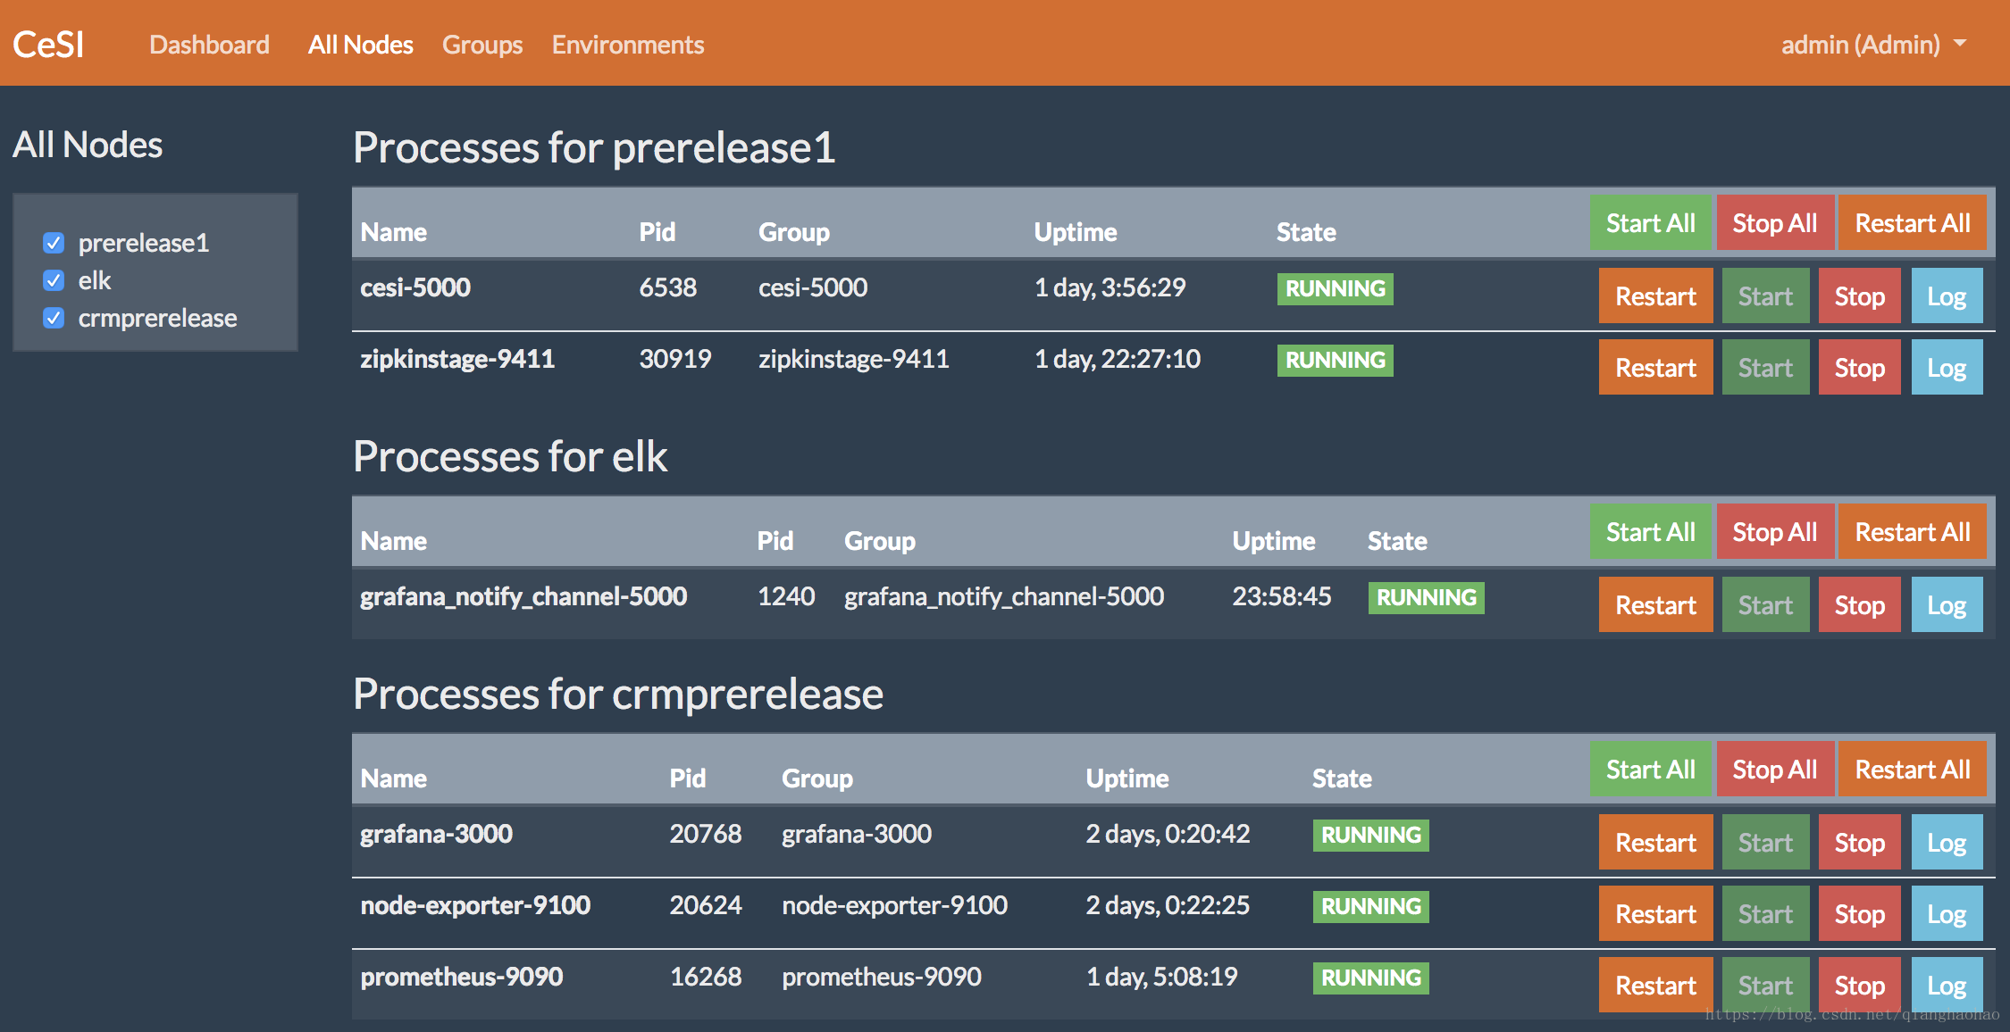The image size is (2010, 1032).
Task: Click Restart All for elk processes
Action: tap(1912, 531)
